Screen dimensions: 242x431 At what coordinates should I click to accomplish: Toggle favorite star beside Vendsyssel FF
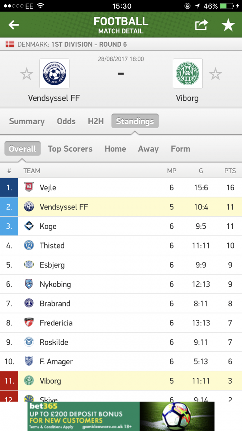27,74
